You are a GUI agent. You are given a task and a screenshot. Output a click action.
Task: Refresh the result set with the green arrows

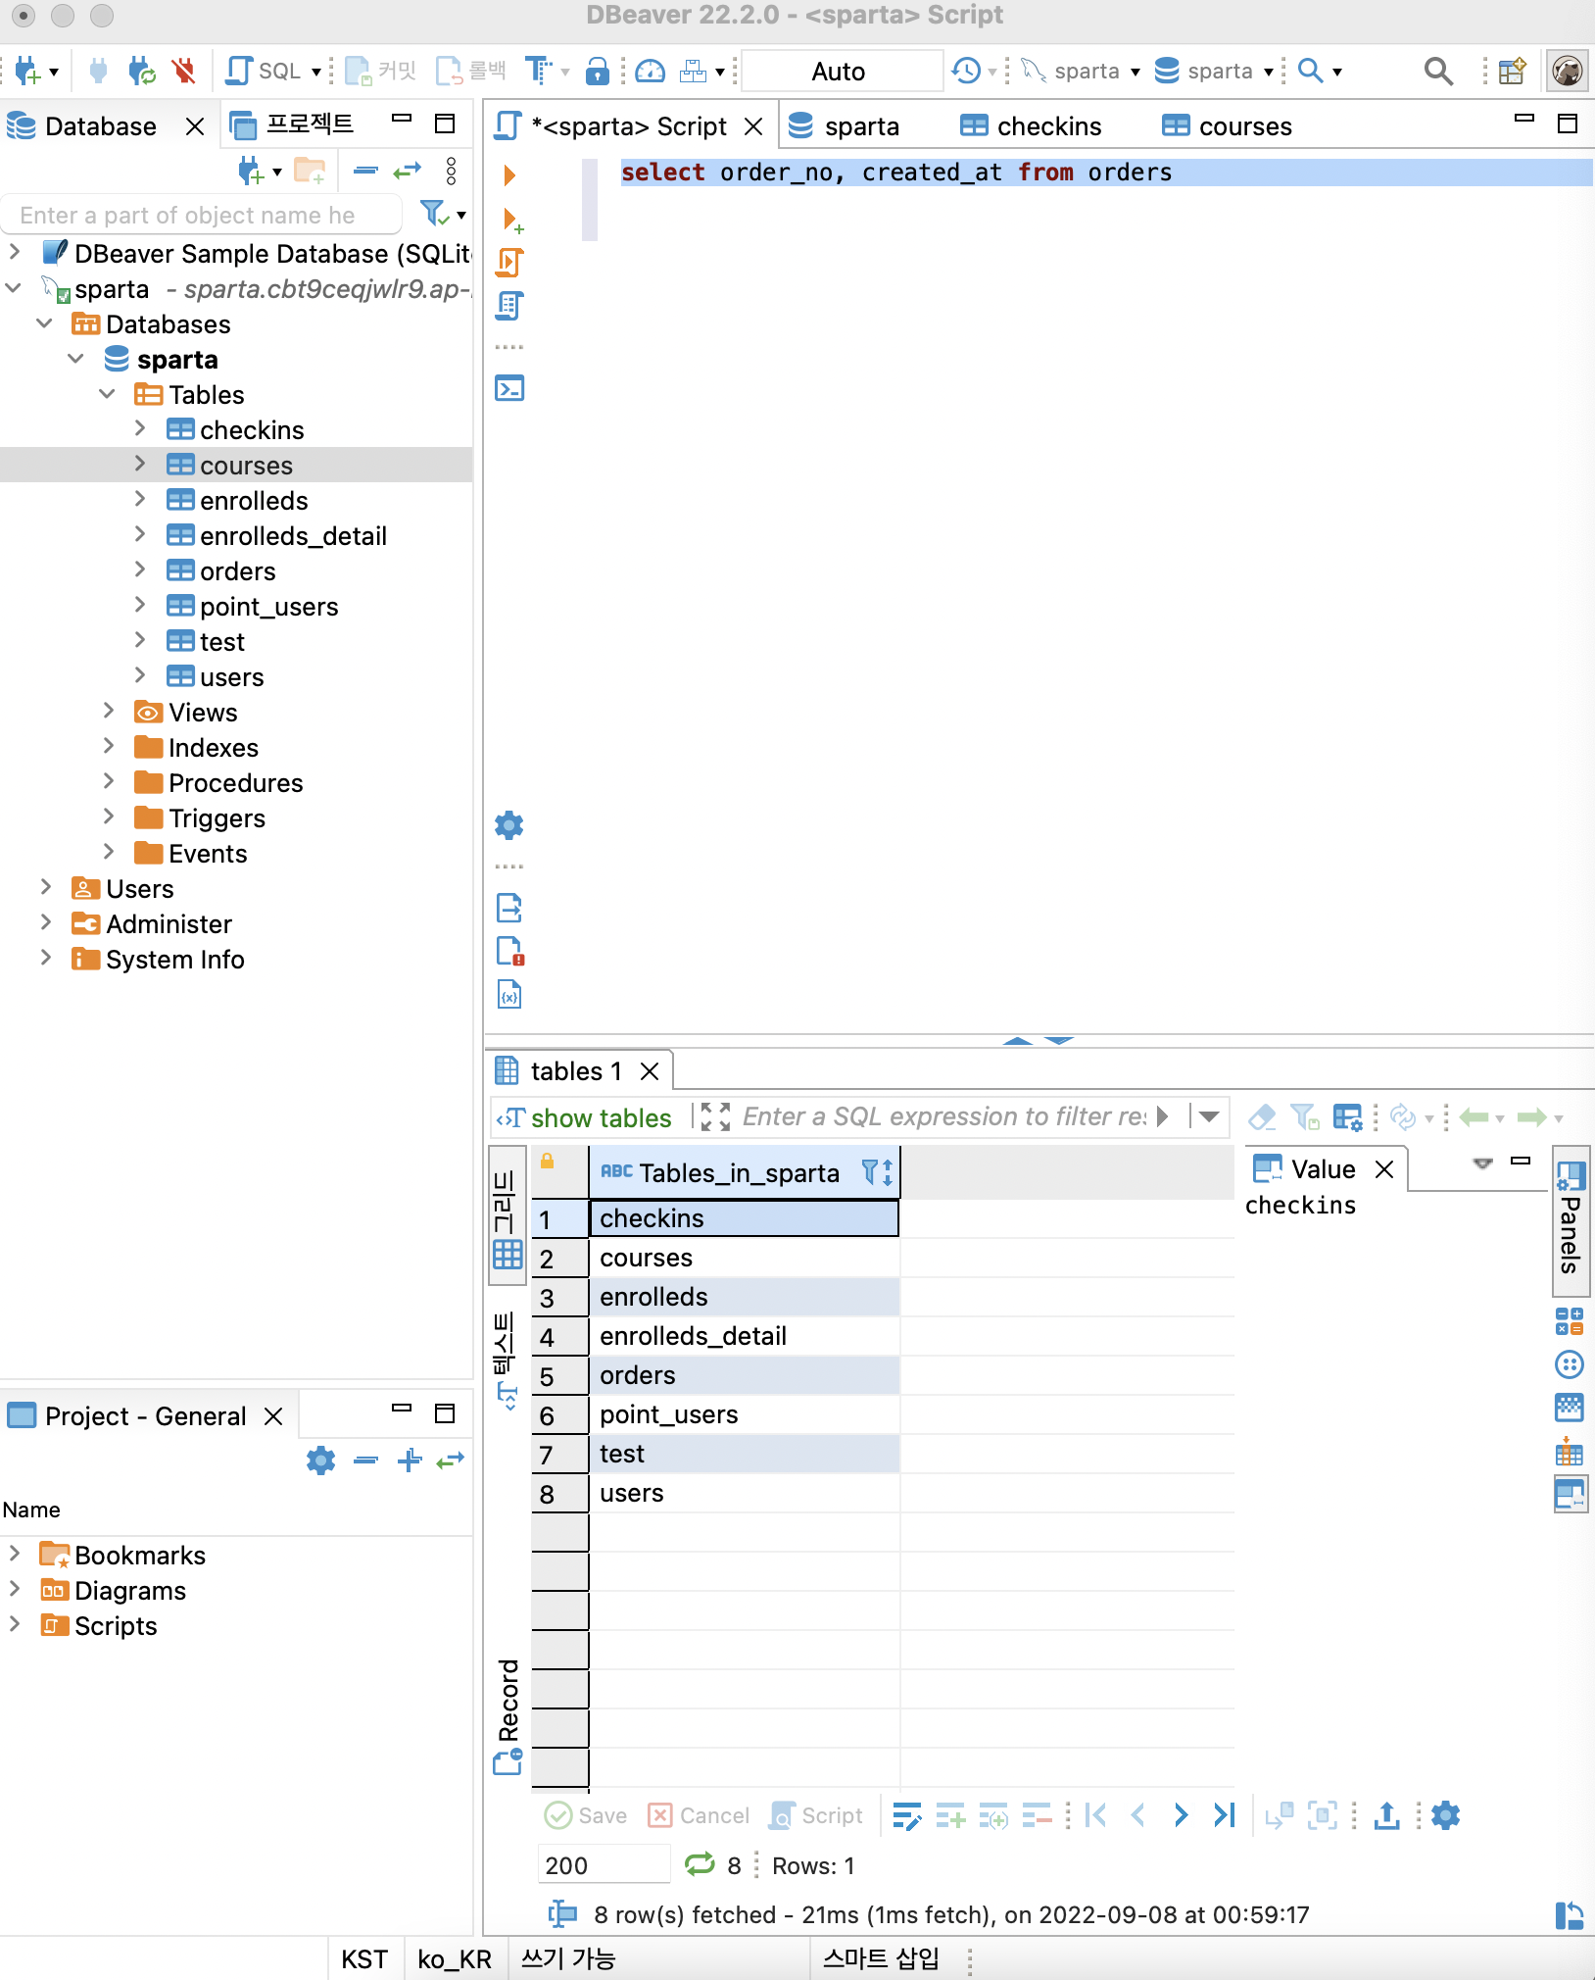click(700, 1864)
